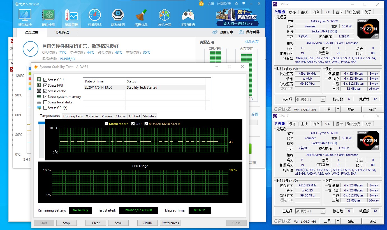Image resolution: width=387 pixels, height=230 pixels.
Task: Click the Ludashi skin shirt icon in title bar
Action: (x=237, y=3)
